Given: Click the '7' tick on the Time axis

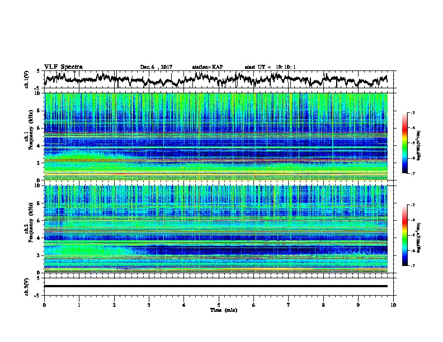Looking at the screenshot, I should (x=289, y=305).
